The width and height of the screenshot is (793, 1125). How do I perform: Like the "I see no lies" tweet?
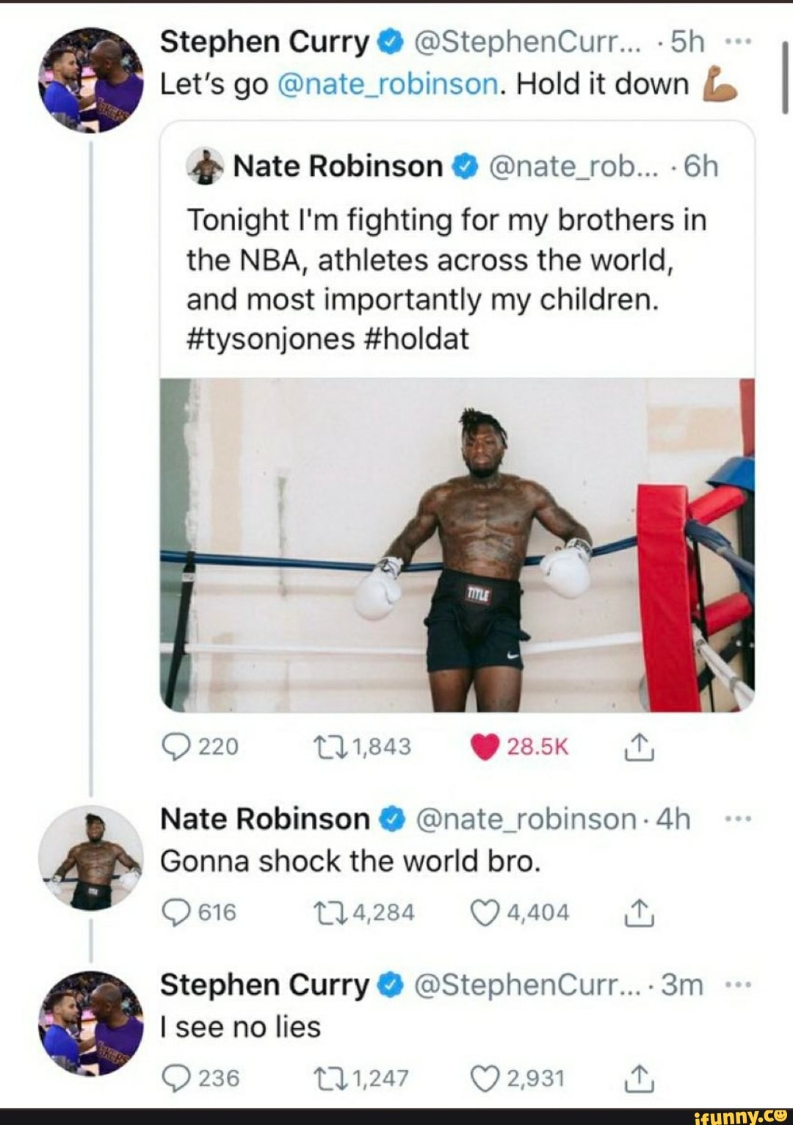484,1079
